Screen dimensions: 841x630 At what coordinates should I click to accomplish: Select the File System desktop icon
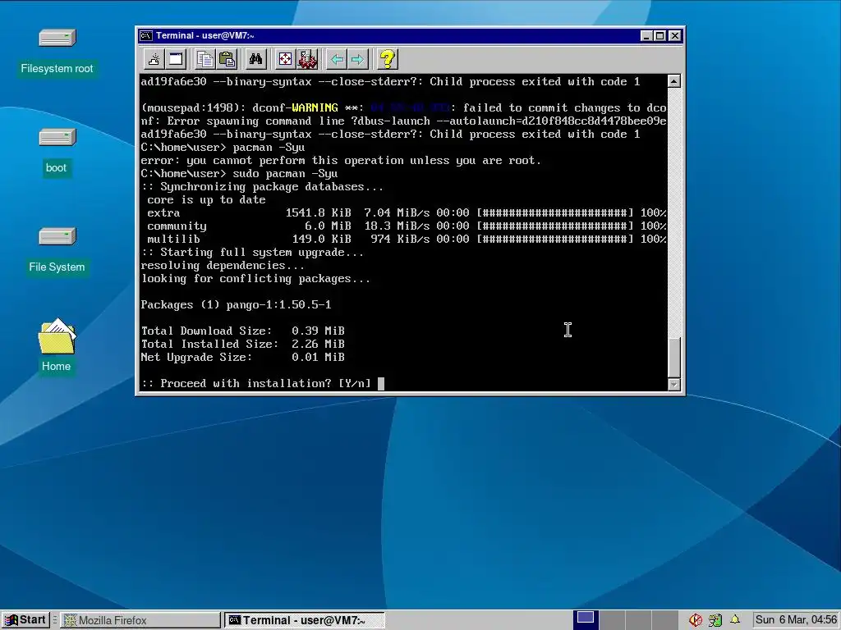(57, 251)
